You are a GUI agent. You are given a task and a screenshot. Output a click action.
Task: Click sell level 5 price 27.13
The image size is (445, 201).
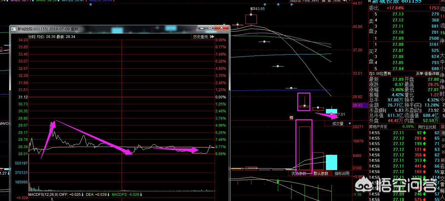pyautogui.click(x=398, y=14)
